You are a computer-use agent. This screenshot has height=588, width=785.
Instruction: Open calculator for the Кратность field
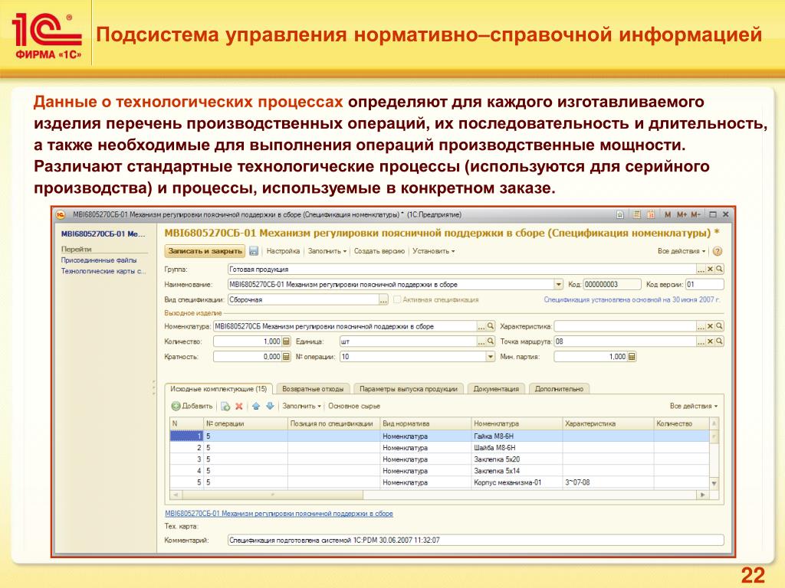[286, 357]
